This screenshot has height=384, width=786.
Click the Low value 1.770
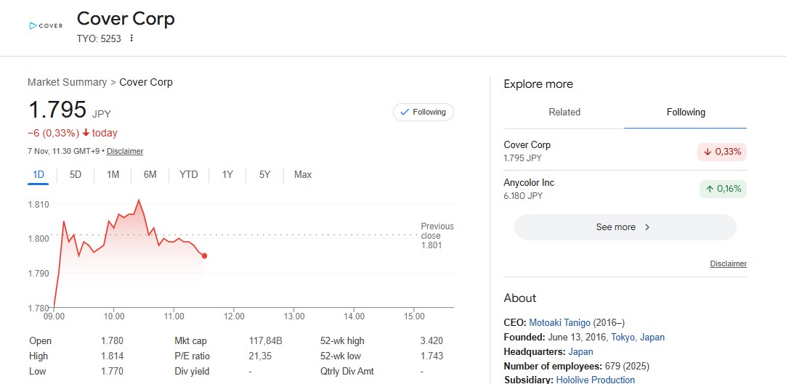point(112,372)
